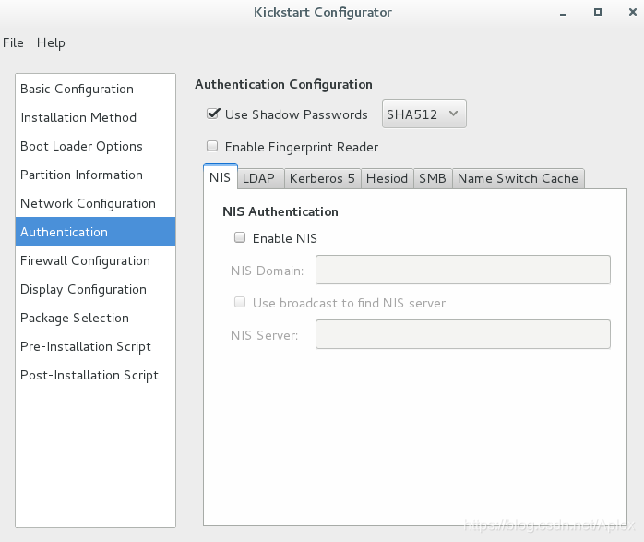
Task: Select Post-Installation Script item
Action: [95, 375]
